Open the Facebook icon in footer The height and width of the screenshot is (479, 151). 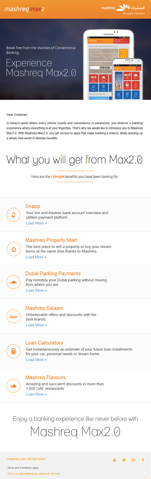click(x=143, y=460)
